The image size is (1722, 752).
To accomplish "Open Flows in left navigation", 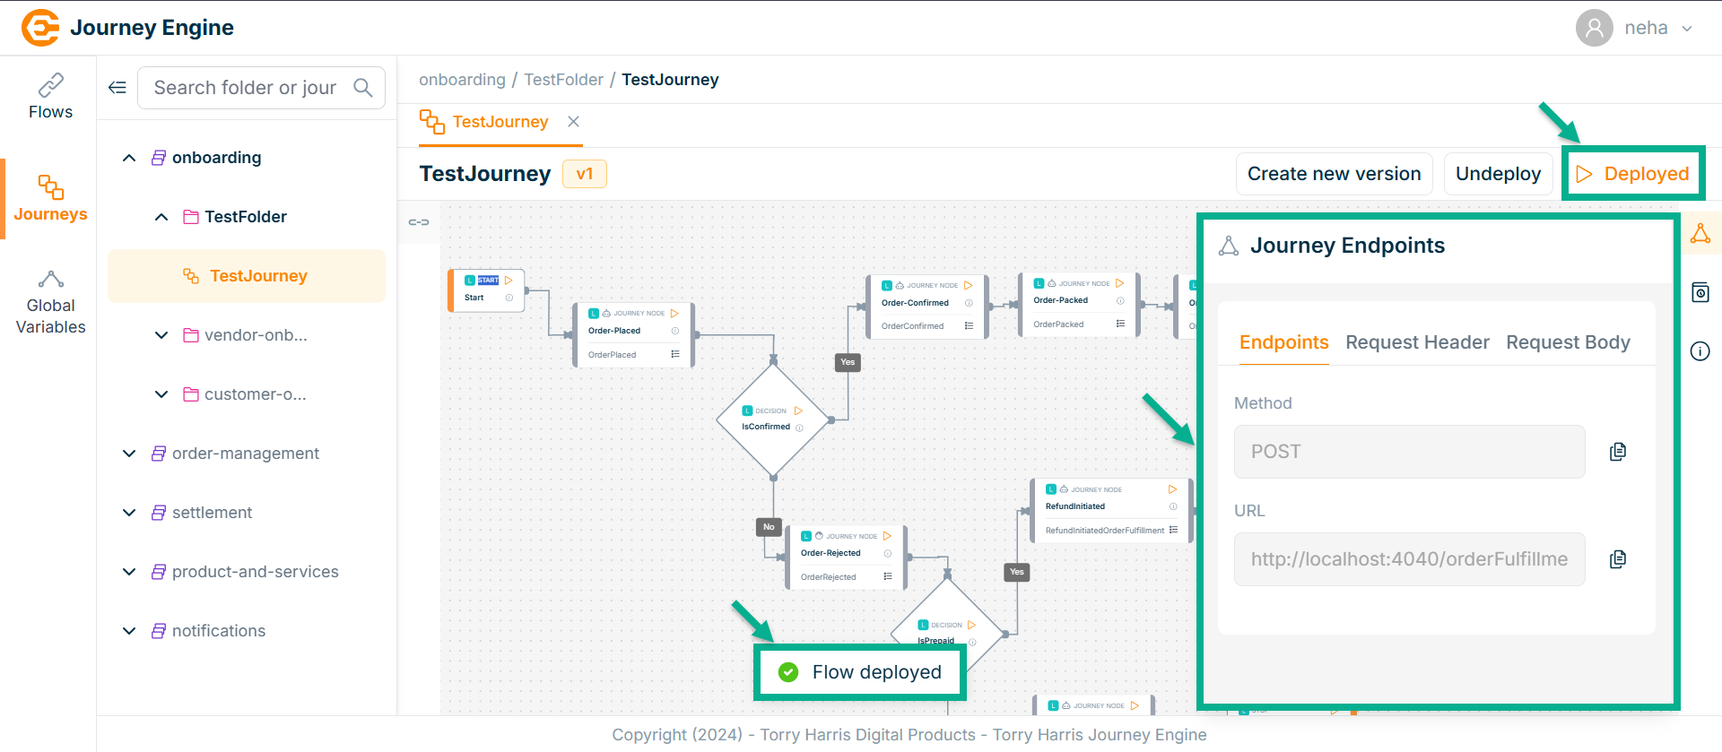I will tap(50, 97).
